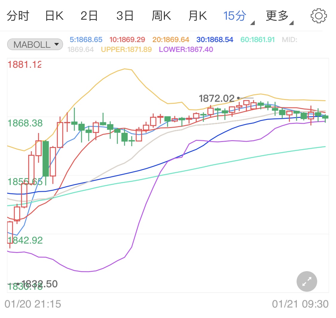Click the 01/21 09:30 end time label
This screenshot has width=336, height=318.
[300, 304]
